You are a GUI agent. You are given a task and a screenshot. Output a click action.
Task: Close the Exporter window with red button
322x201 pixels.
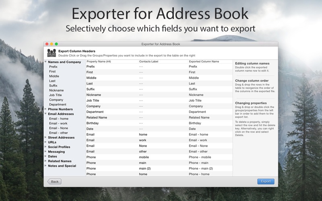click(x=47, y=44)
